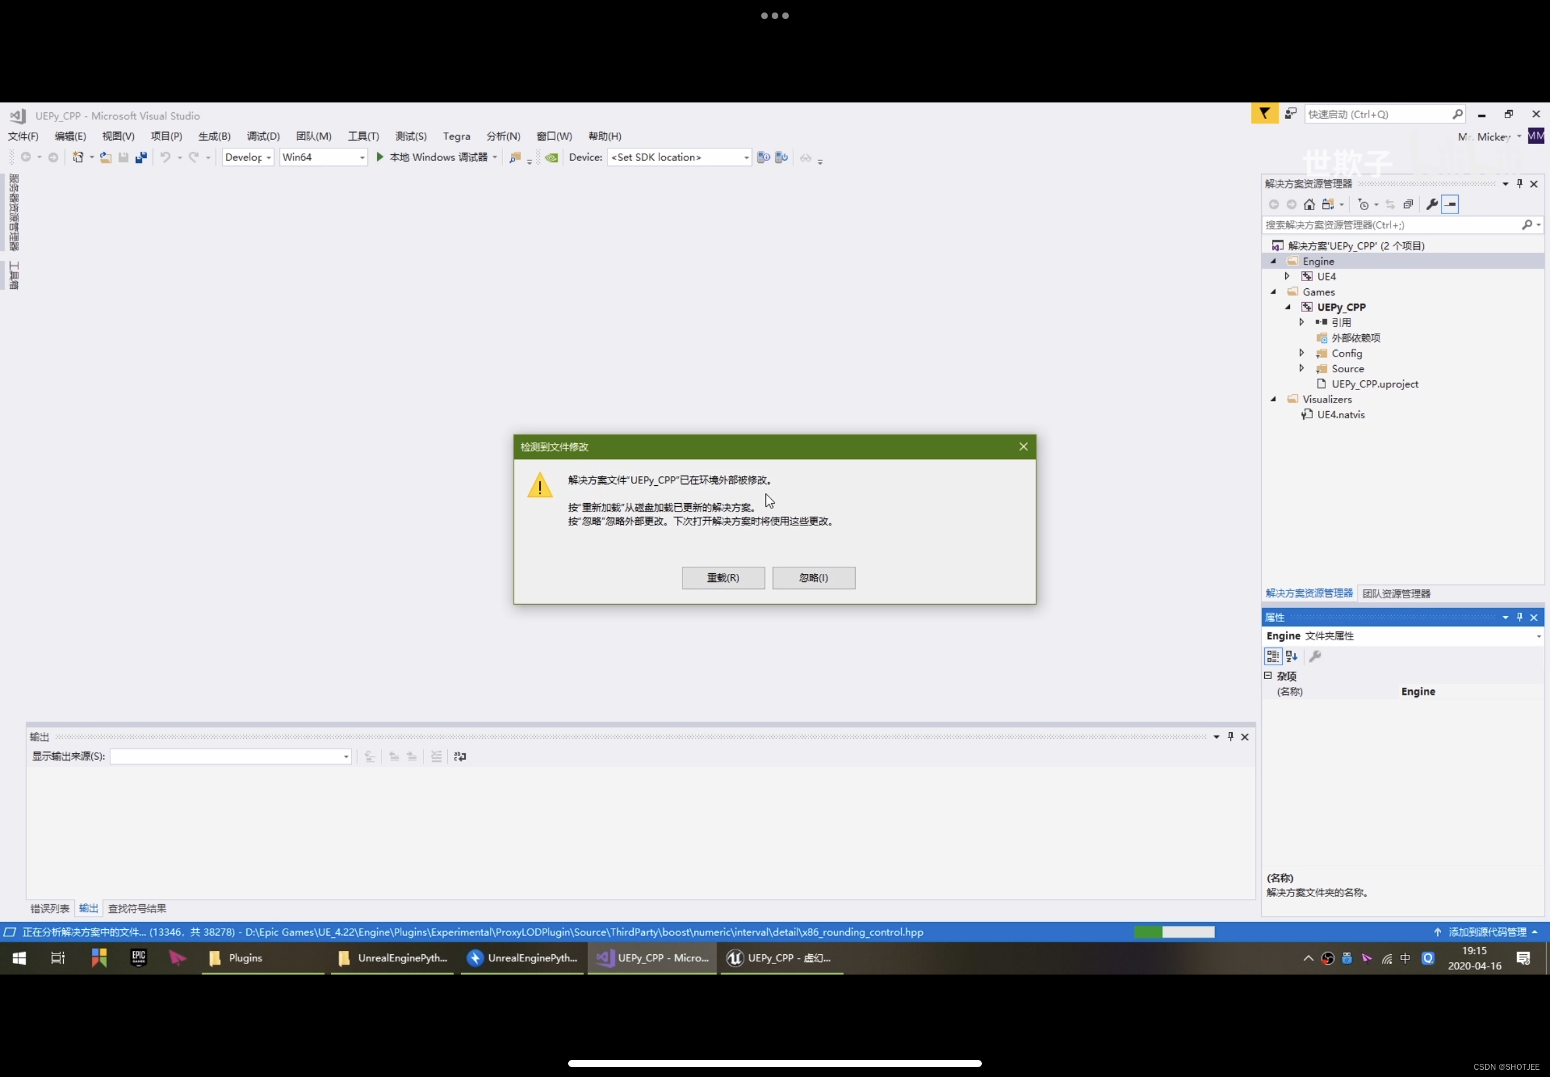
Task: Open the 显示输出来源 source dropdown
Action: pos(231,757)
